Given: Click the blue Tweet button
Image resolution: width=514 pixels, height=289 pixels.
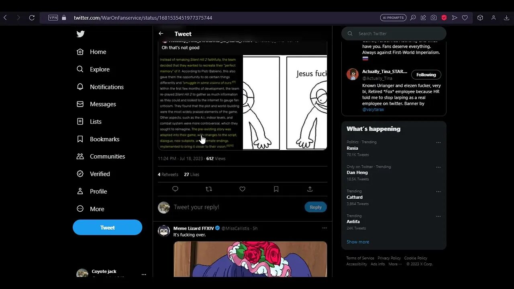Looking at the screenshot, I should [107, 227].
